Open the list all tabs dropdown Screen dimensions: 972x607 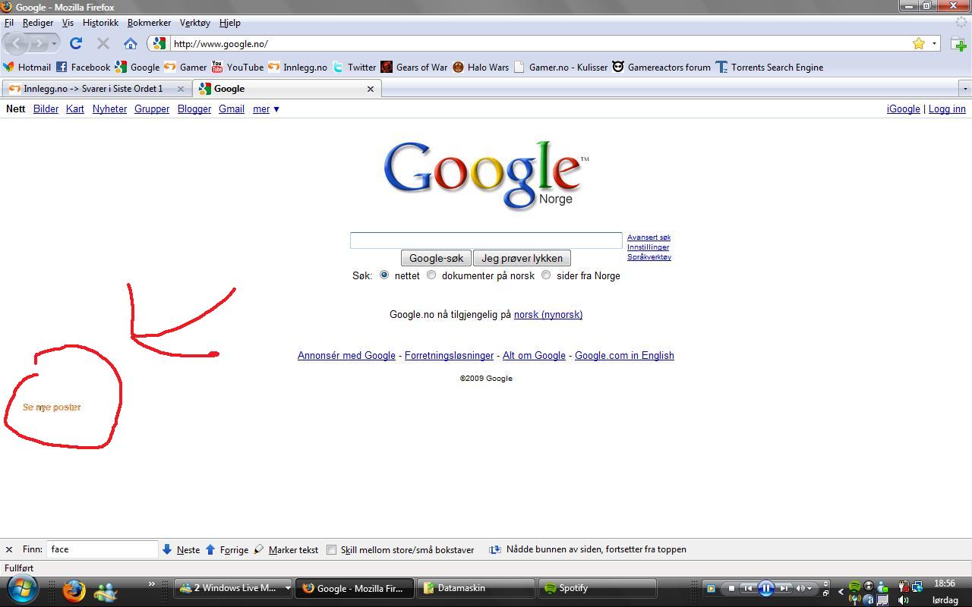click(965, 89)
